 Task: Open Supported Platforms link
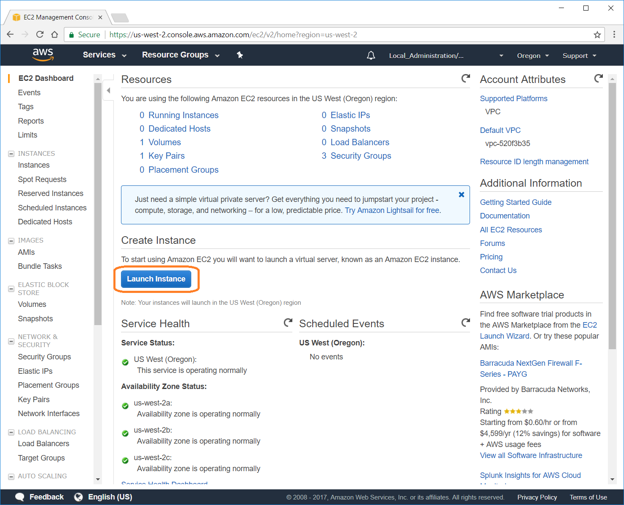pos(514,99)
